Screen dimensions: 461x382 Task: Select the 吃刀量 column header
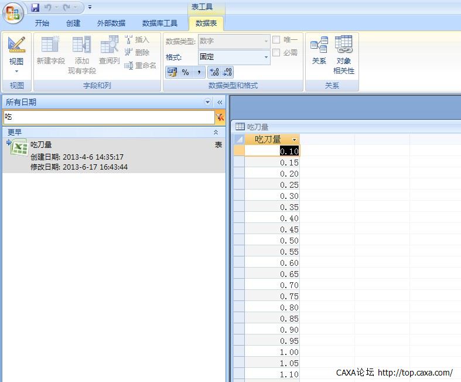coord(268,139)
